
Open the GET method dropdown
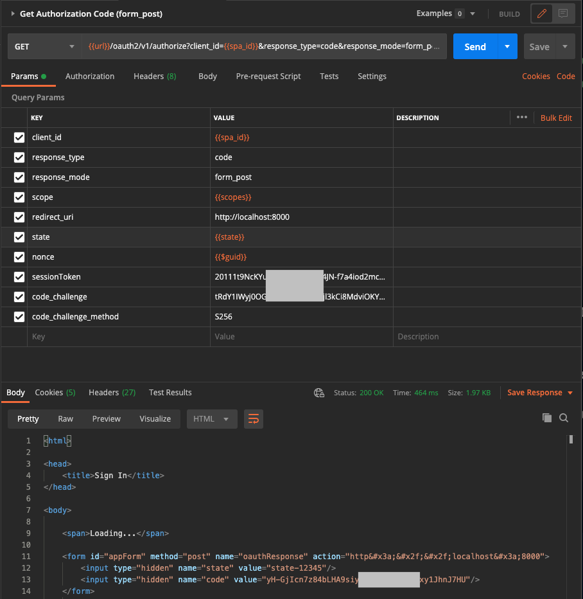[45, 46]
